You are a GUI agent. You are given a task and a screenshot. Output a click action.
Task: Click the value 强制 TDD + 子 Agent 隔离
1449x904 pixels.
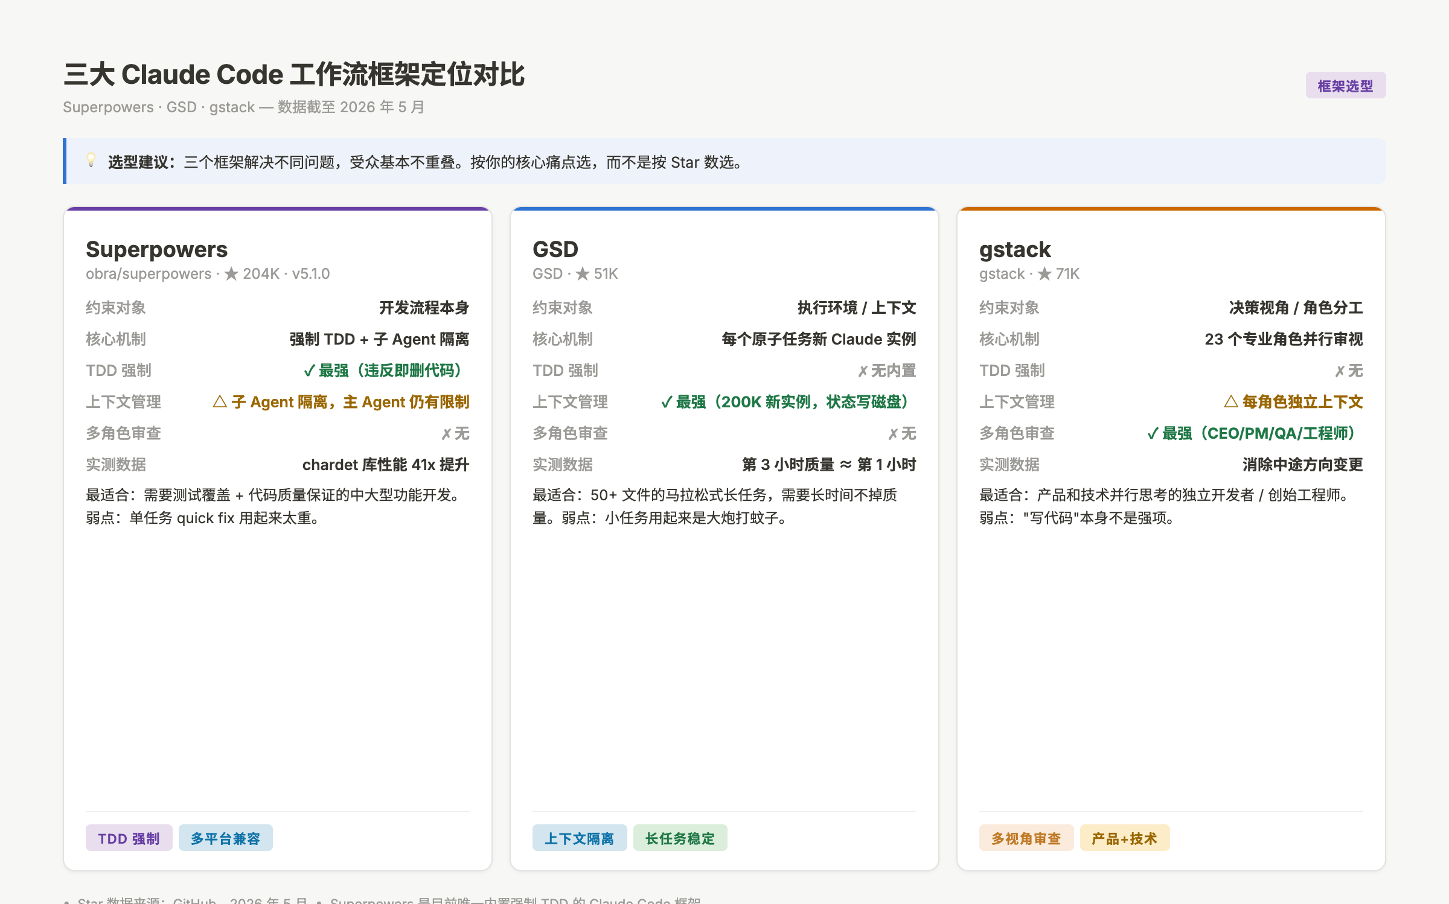(379, 339)
